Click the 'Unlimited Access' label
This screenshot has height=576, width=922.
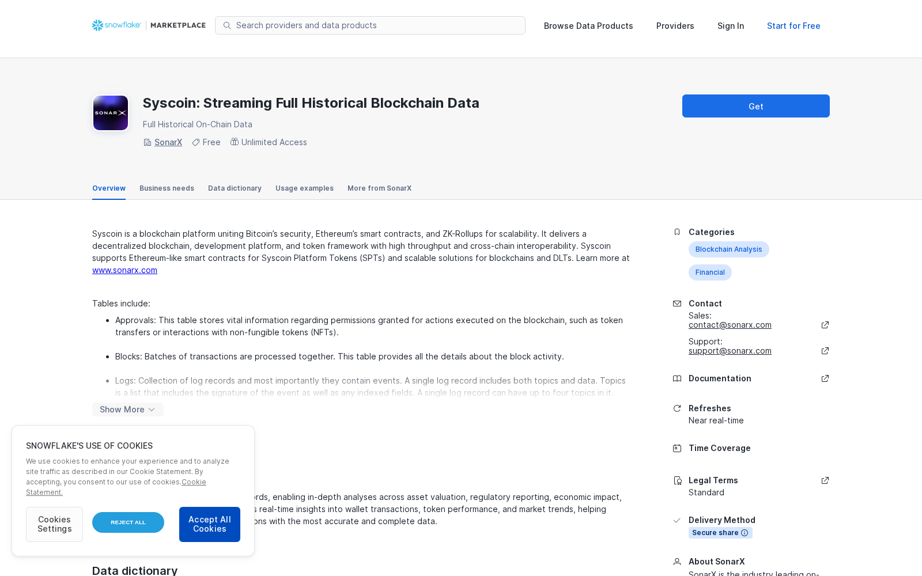[274, 142]
